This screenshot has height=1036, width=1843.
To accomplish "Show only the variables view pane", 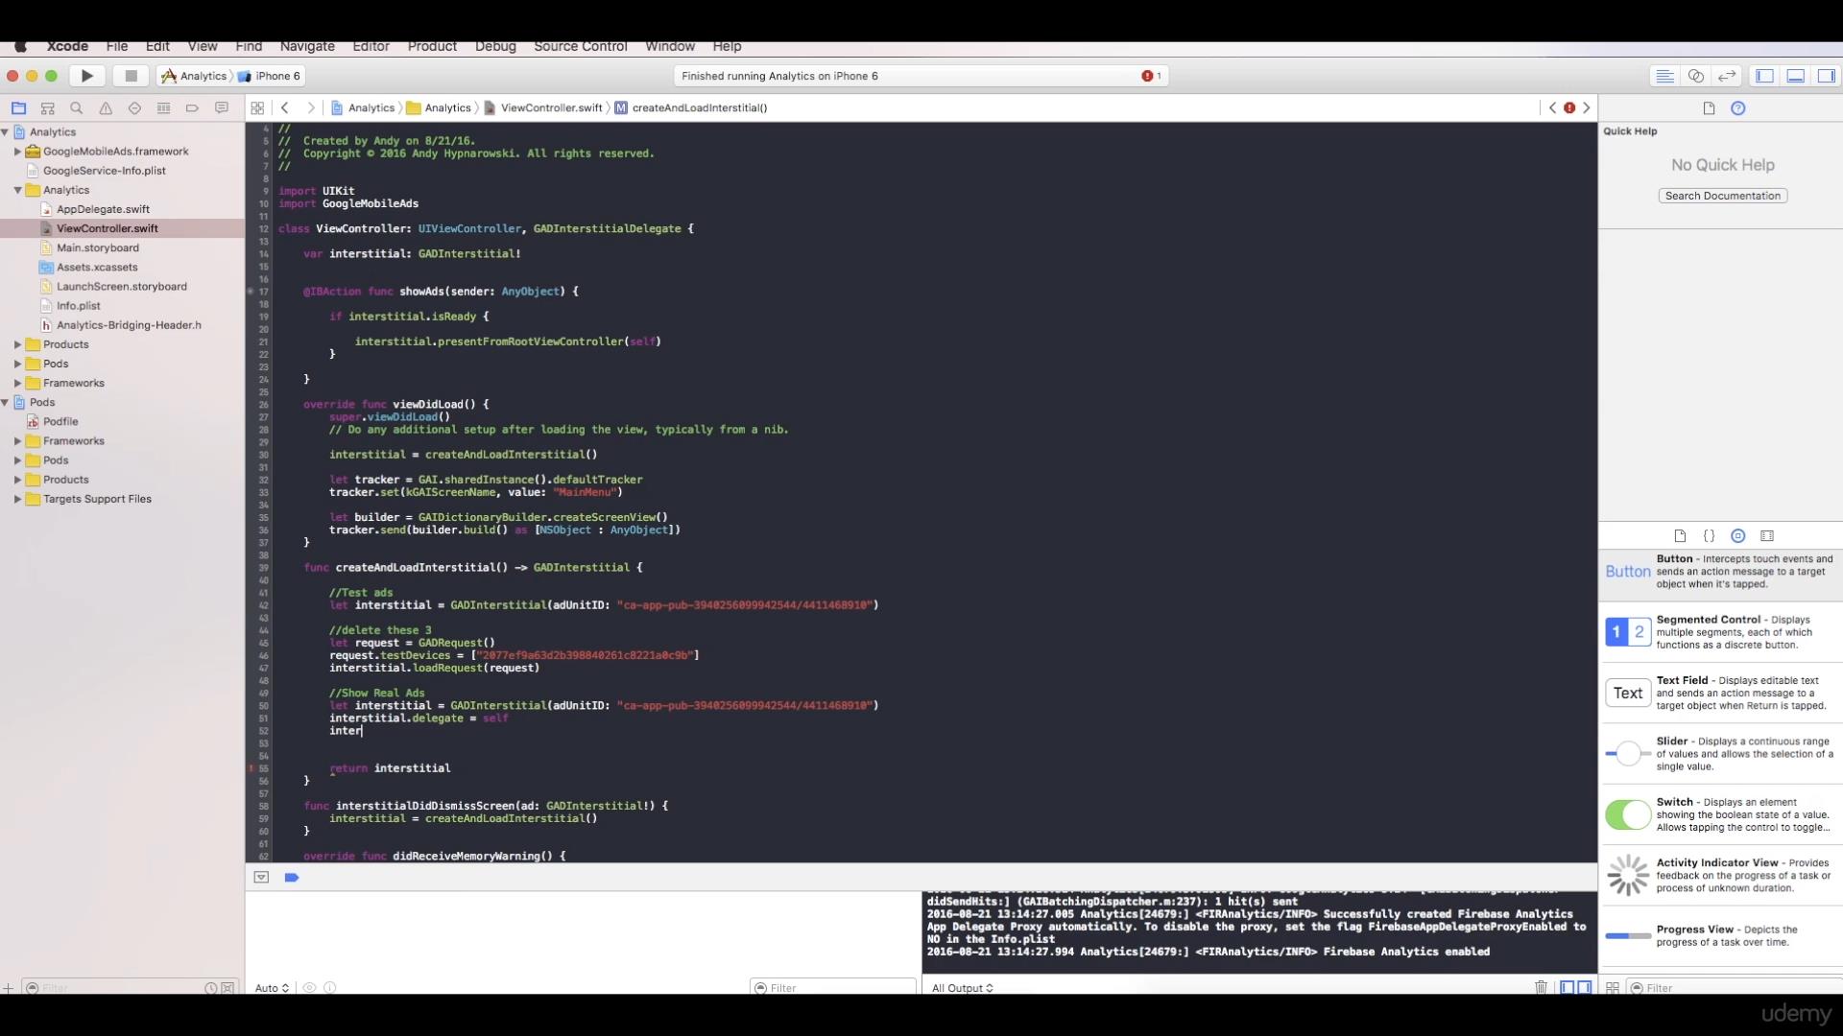I will click(1568, 987).
